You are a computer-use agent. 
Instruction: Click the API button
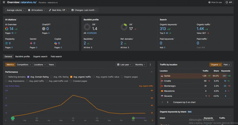pyautogui.click(x=229, y=2)
